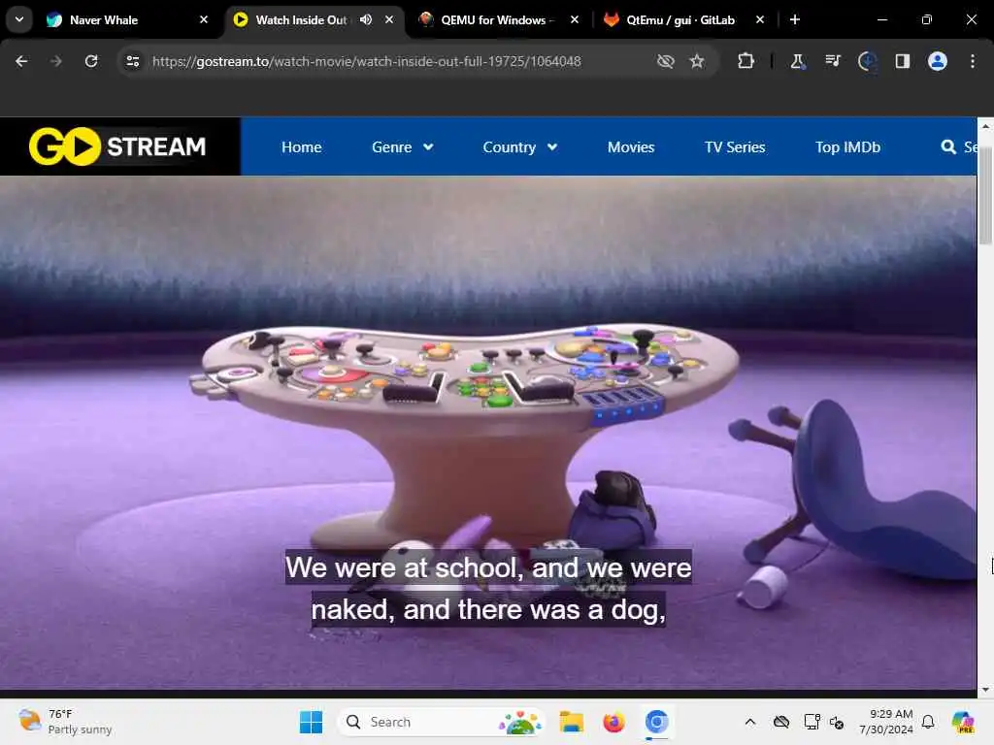
Task: Close the QtEmu GitLab tab
Action: [x=760, y=19]
